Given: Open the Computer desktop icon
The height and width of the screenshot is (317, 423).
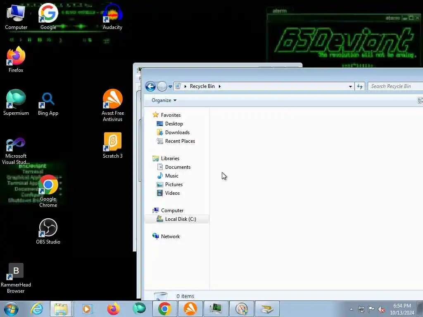Looking at the screenshot, I should click(x=16, y=17).
